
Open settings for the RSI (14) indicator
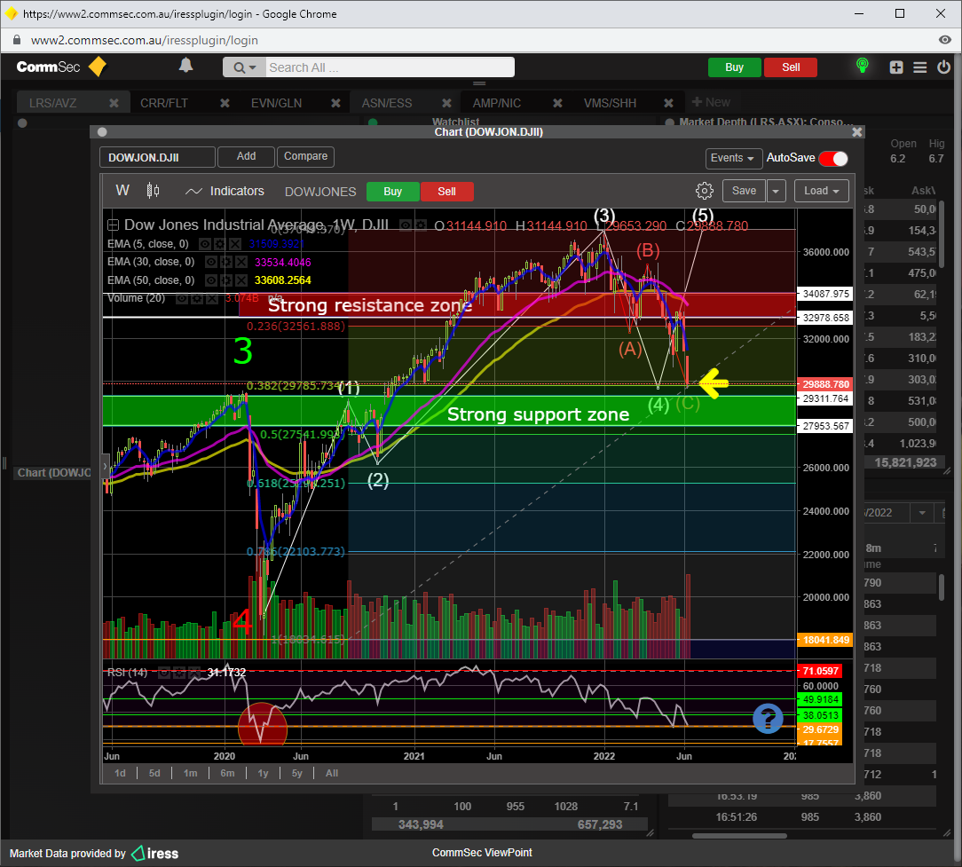pyautogui.click(x=179, y=673)
